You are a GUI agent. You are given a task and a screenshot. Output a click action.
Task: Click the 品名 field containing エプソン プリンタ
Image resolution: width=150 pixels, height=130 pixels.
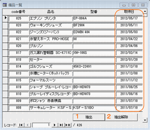[x=51, y=18]
